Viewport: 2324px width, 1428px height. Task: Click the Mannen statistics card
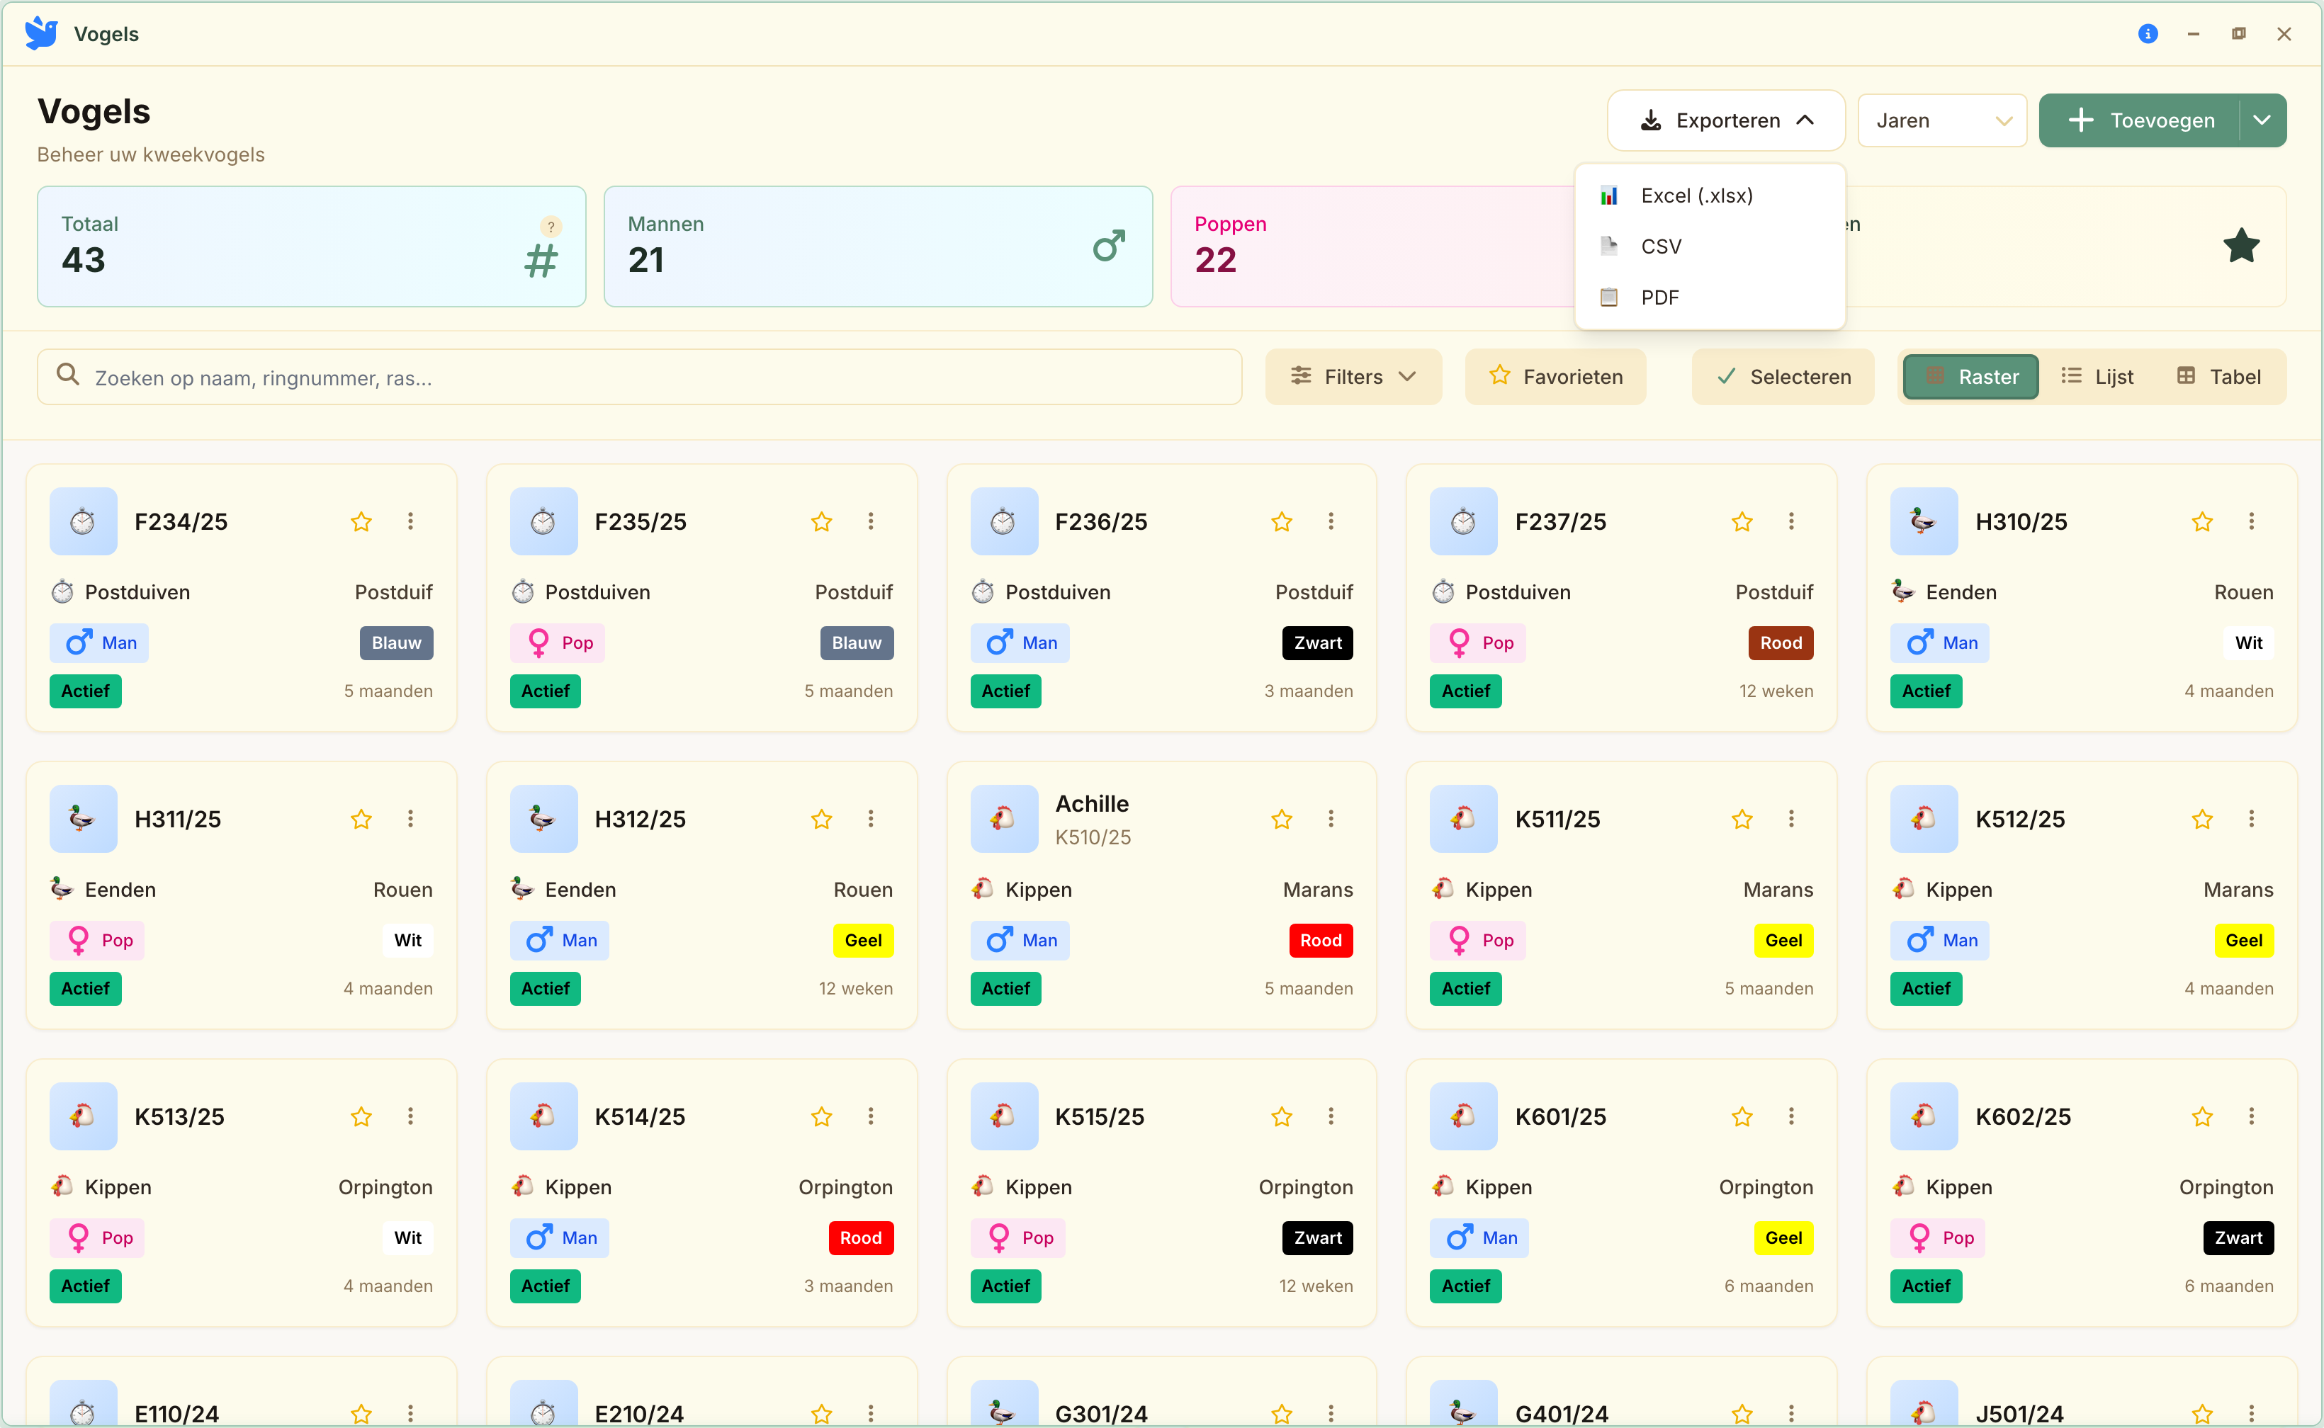[878, 246]
